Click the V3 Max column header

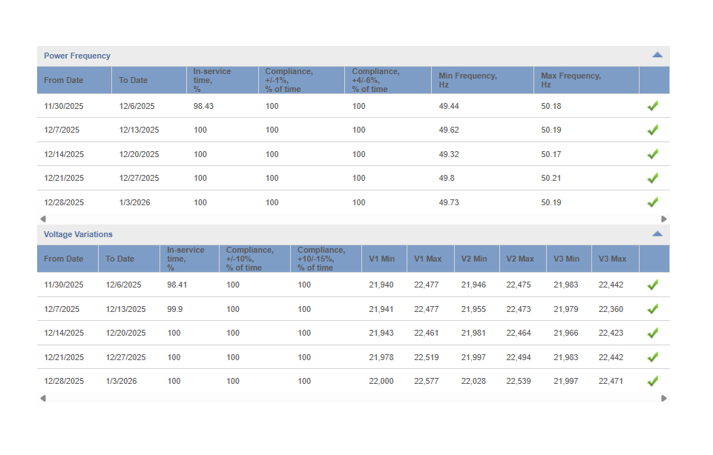(615, 259)
